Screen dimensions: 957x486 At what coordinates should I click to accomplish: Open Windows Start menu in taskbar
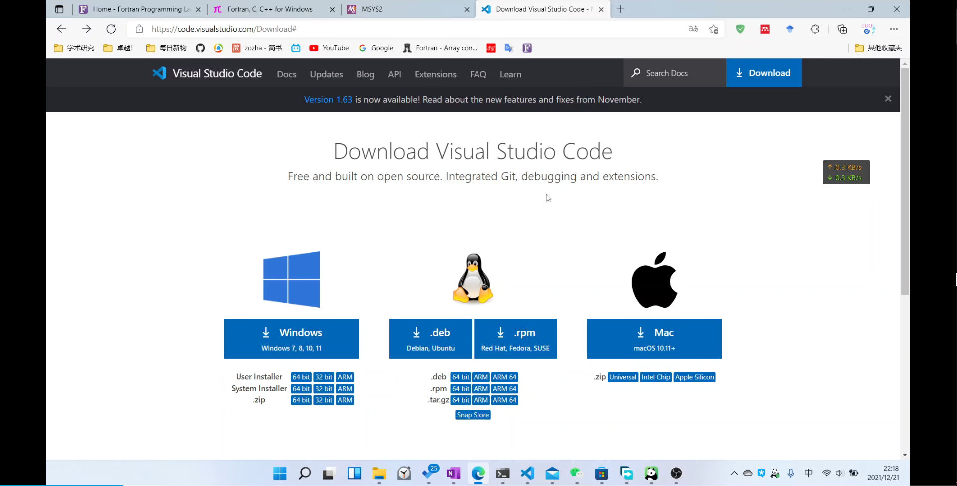tap(280, 473)
